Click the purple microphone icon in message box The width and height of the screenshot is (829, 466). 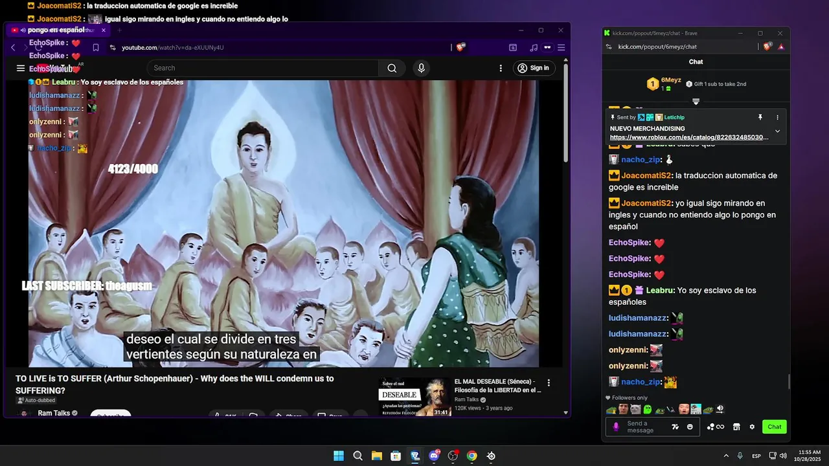click(616, 427)
